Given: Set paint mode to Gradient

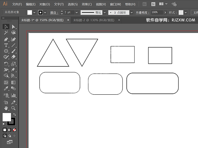Looking at the screenshot, I should (x=10, y=130).
